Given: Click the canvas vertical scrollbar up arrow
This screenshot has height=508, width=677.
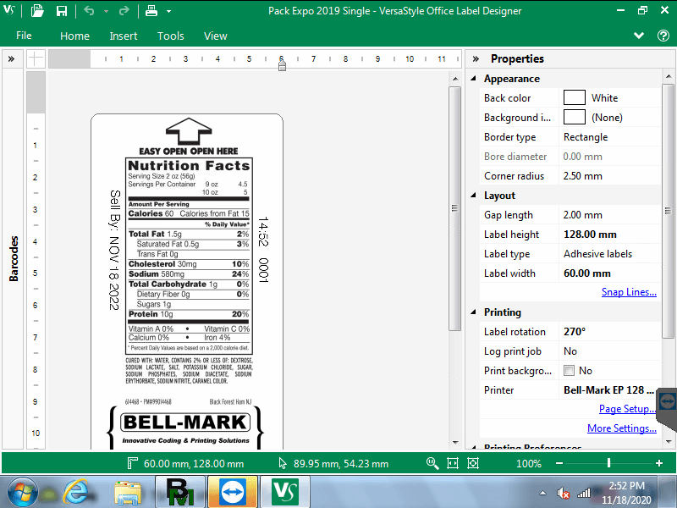Looking at the screenshot, I should [455, 79].
